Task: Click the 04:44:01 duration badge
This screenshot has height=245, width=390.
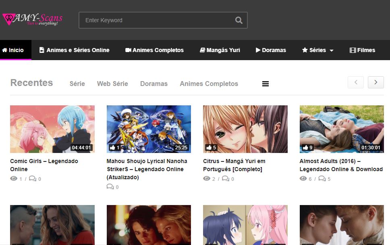Action: tap(81, 148)
